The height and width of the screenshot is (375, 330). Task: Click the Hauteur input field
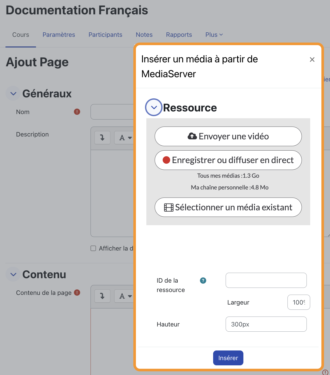[x=266, y=324]
